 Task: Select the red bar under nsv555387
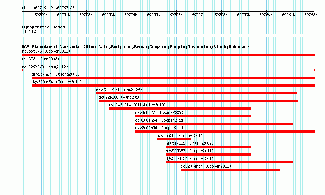pyautogui.click(x=208, y=154)
